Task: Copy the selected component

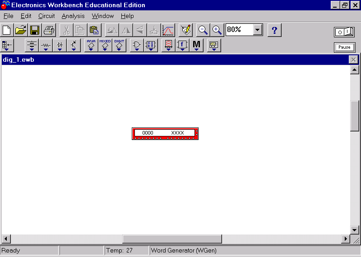Action: (x=80, y=30)
